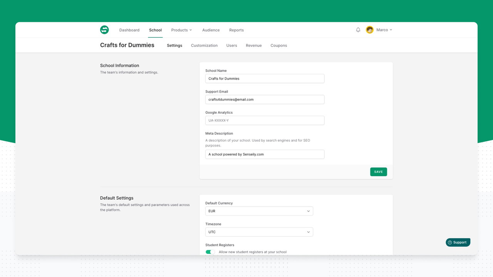
Task: Click the School Name input field
Action: 265,78
